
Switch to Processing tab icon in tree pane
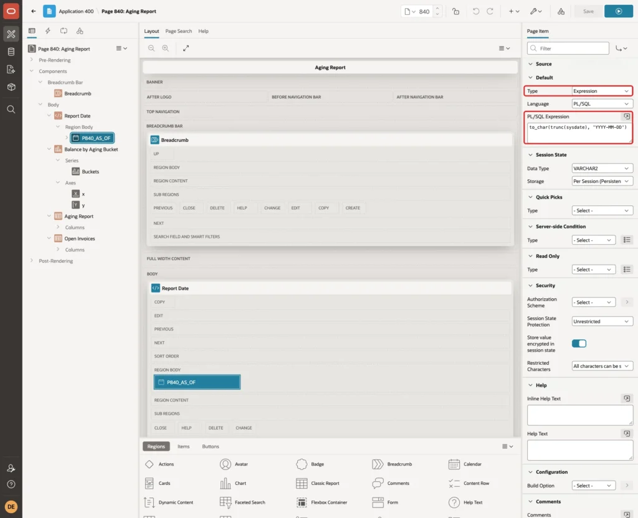64,31
